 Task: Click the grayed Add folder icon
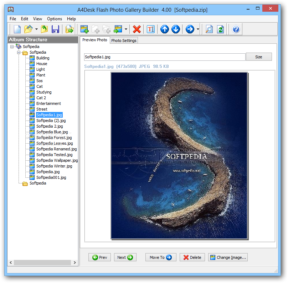pos(107,29)
